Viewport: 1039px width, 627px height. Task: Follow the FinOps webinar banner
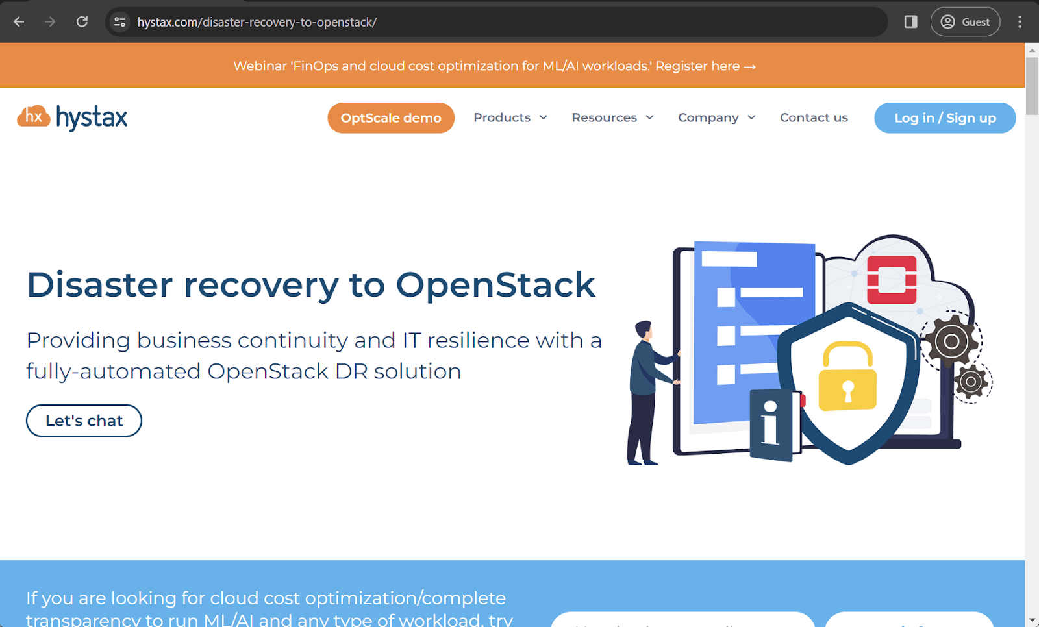pos(494,66)
